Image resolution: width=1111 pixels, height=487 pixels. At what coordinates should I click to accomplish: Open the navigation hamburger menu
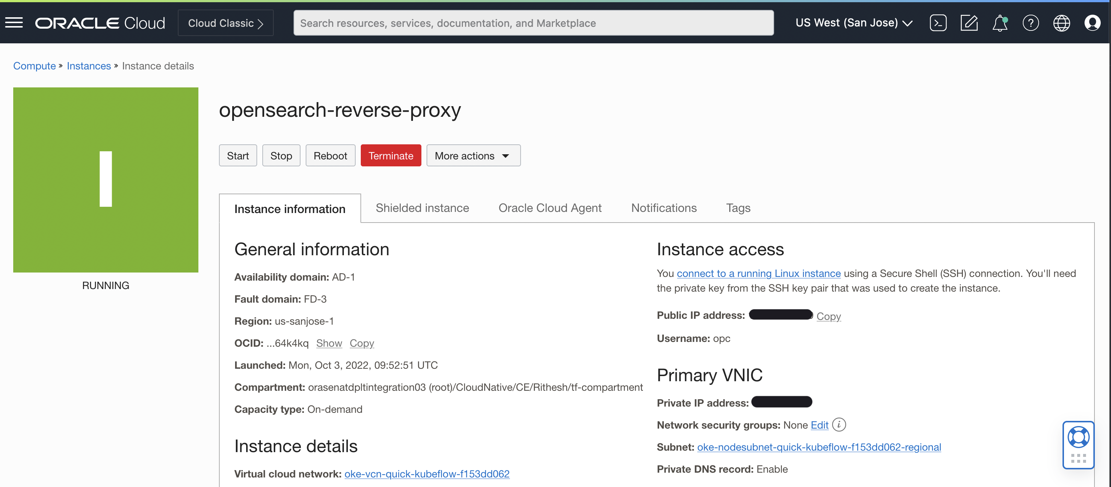(13, 22)
